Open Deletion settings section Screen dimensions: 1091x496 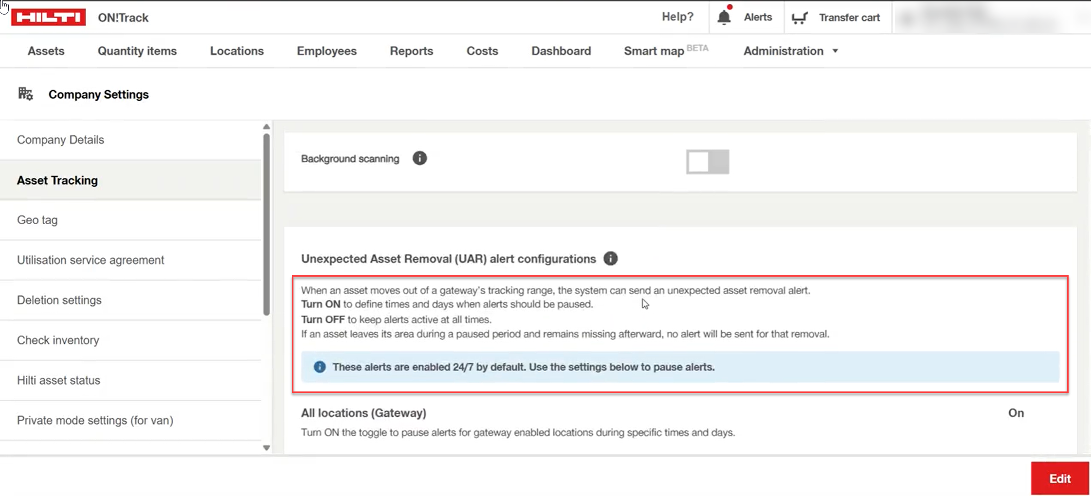[59, 300]
